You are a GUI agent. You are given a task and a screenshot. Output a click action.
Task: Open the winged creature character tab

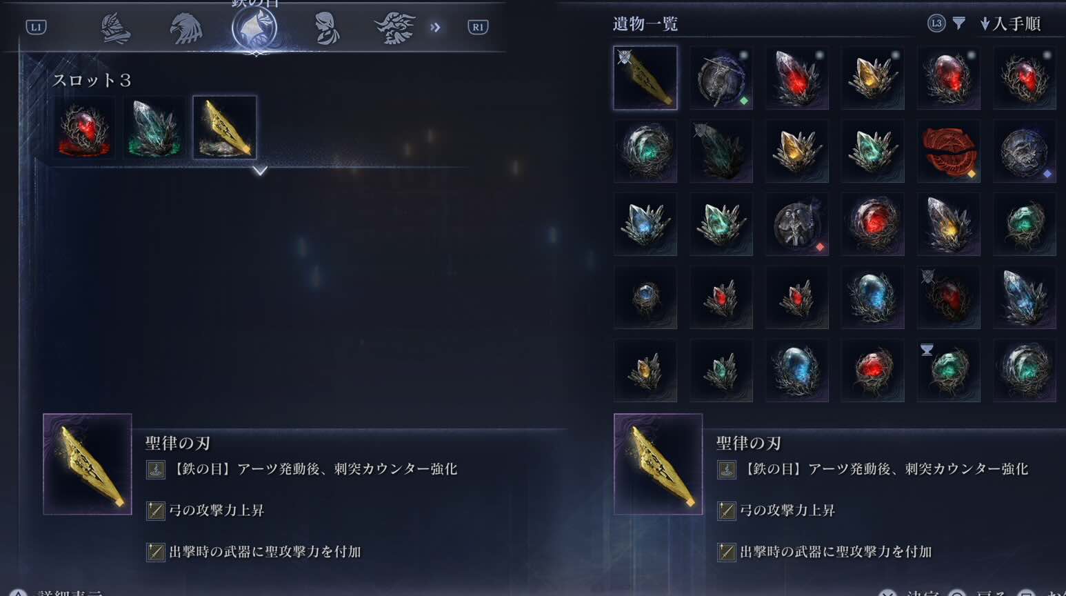395,28
